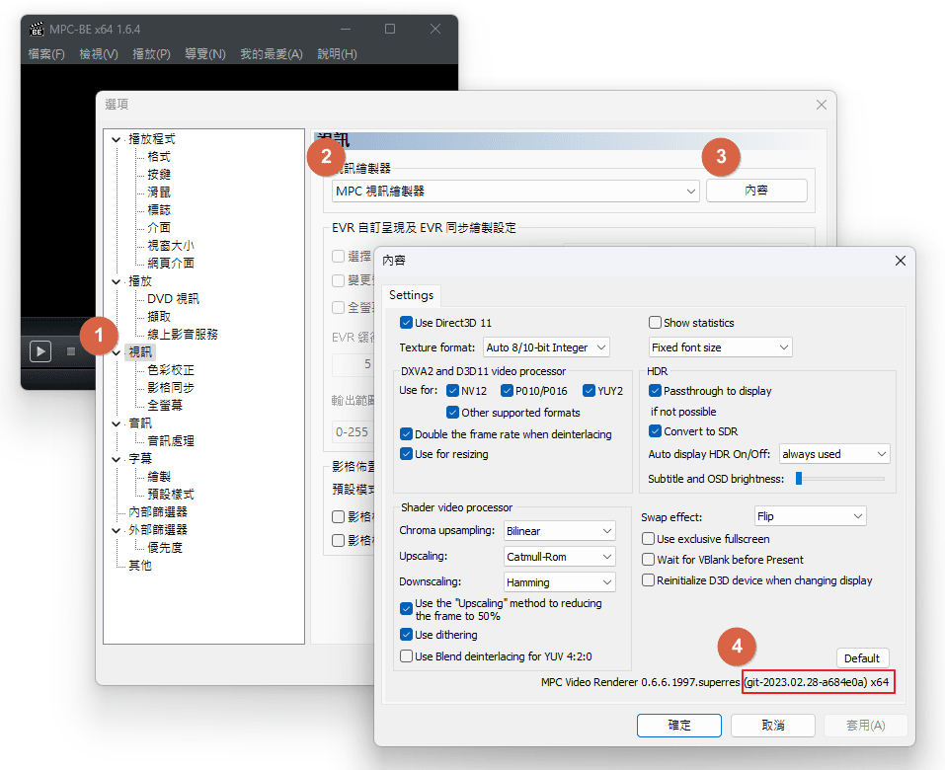The height and width of the screenshot is (770, 945).
Task: Select 全螢幕 tree item
Action: (x=165, y=406)
